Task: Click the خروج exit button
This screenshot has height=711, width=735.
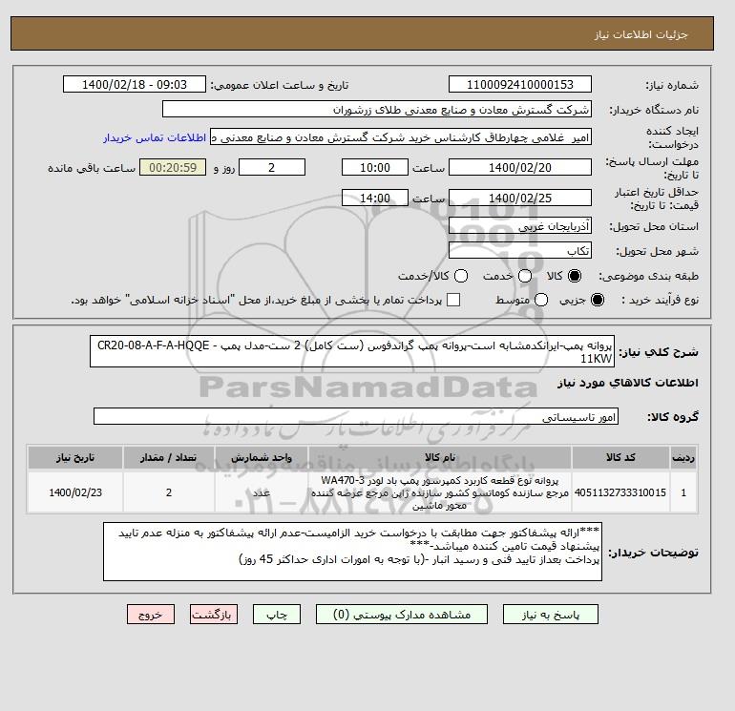Action: (x=151, y=615)
